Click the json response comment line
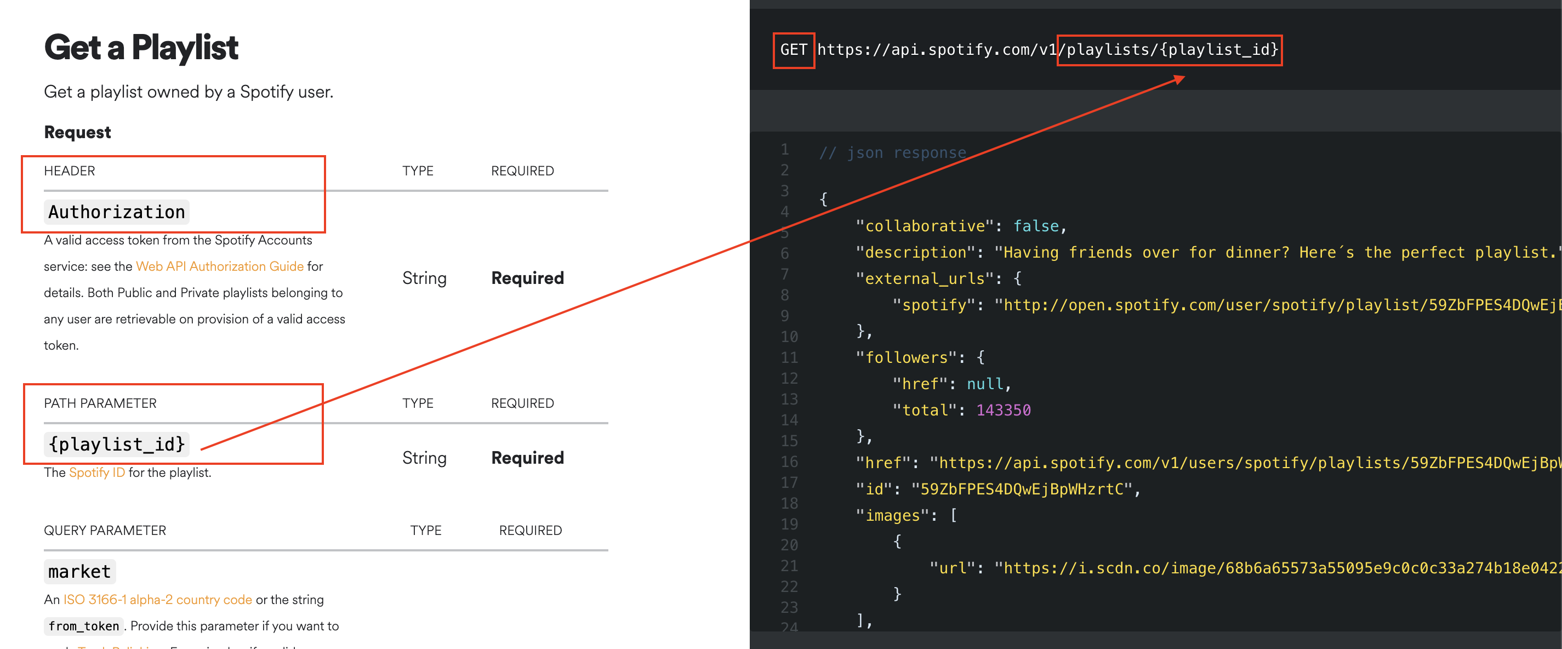The width and height of the screenshot is (1562, 649). (x=892, y=153)
